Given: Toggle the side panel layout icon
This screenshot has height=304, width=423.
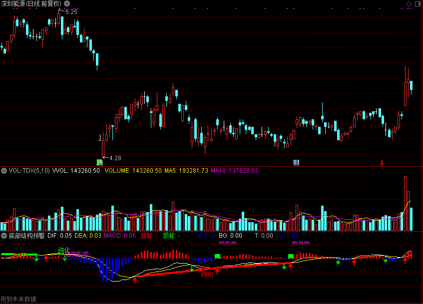Looking at the screenshot, I should point(418,3).
